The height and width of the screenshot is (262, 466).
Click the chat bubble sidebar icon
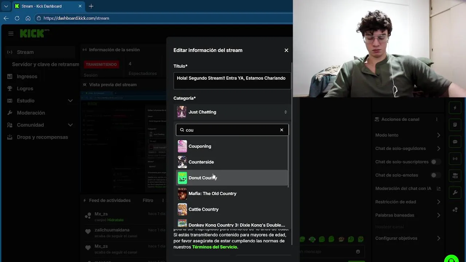click(x=455, y=142)
